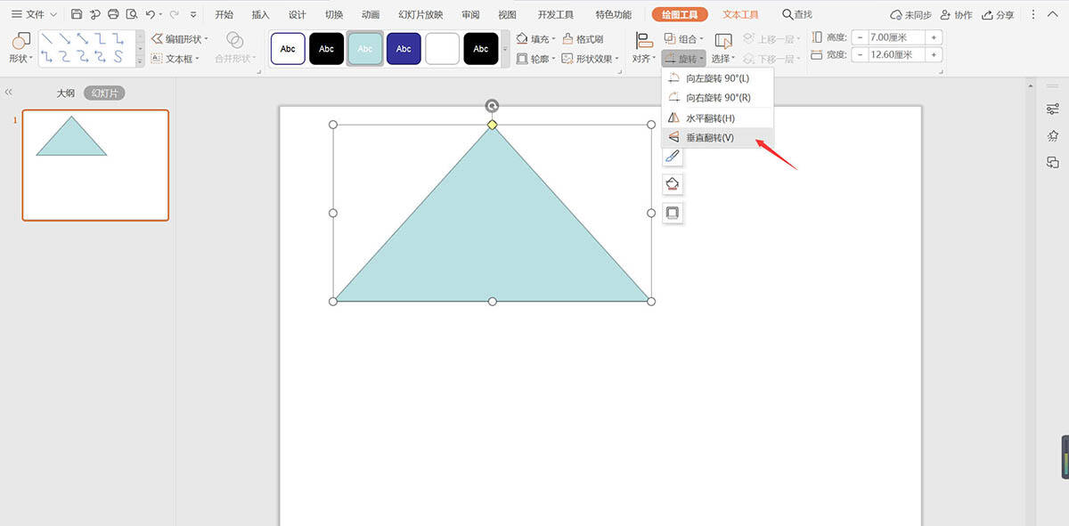Apply the white style with purple outline

tap(288, 49)
